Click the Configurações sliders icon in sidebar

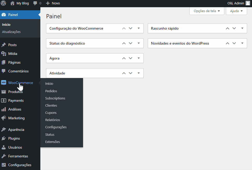coord(4,165)
